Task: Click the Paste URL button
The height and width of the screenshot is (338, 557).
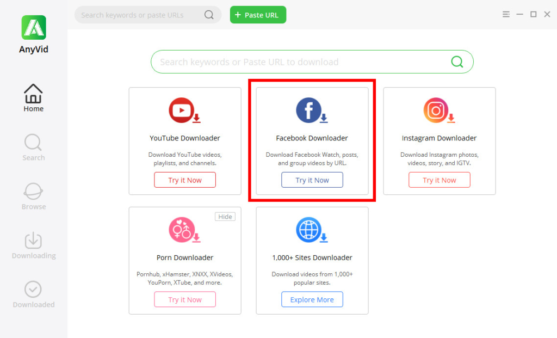Action: [258, 15]
